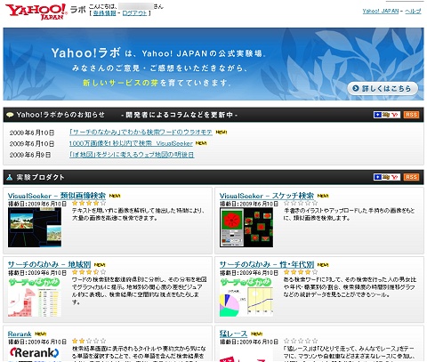427x362 pixels.
Task: Open the 登録情報 link
Action: pyautogui.click(x=104, y=13)
